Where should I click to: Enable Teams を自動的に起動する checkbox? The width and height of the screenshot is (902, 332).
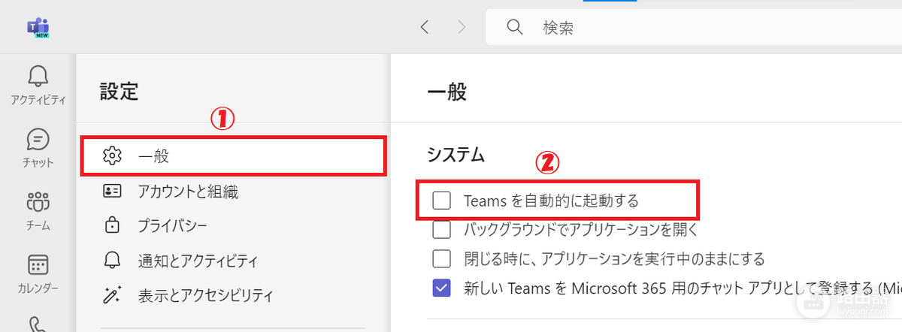coord(442,201)
